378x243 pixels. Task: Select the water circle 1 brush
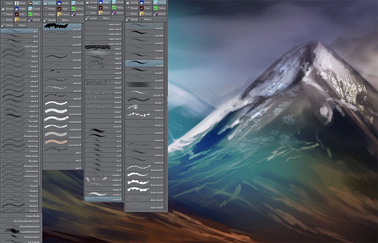(103, 24)
